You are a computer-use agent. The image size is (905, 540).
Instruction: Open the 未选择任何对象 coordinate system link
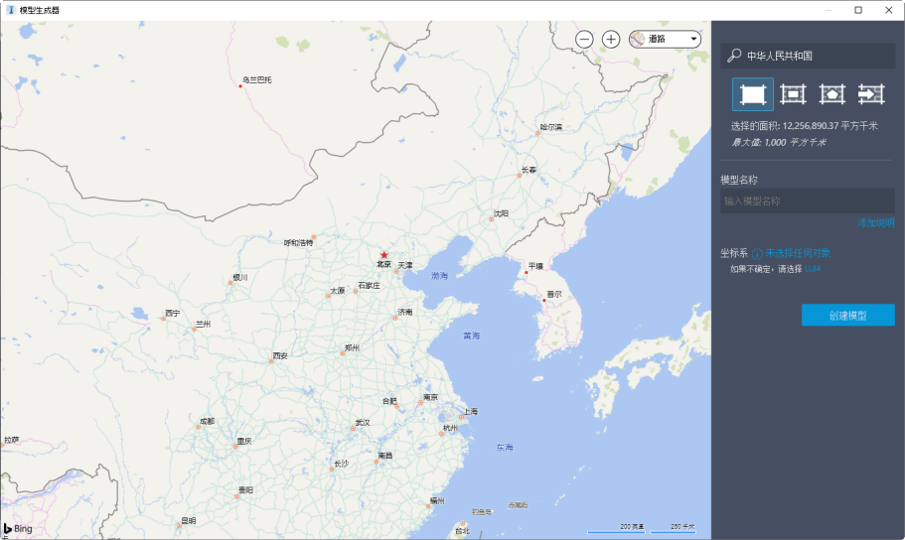pos(798,253)
